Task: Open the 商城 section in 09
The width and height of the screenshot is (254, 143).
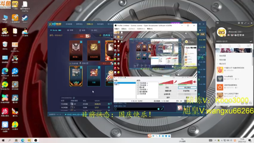Action: pos(70,30)
